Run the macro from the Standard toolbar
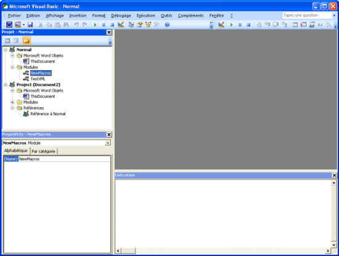 coord(95,25)
